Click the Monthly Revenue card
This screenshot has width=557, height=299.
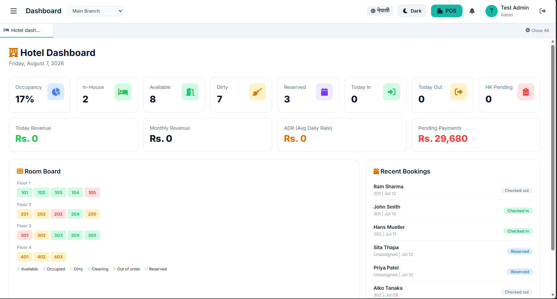(x=208, y=135)
